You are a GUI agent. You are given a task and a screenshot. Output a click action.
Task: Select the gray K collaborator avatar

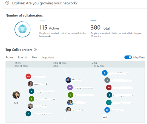tap(107, 80)
